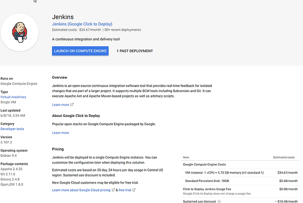Click the Debian 9.4 operating system

[x=8, y=156]
